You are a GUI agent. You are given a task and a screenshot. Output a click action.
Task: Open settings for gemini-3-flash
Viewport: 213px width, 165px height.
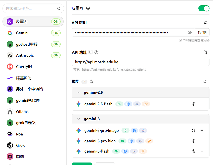coord(194,151)
